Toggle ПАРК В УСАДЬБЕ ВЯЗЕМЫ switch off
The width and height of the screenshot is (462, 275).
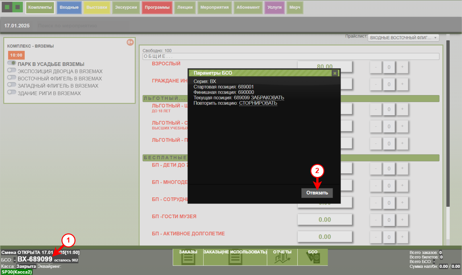(12, 63)
